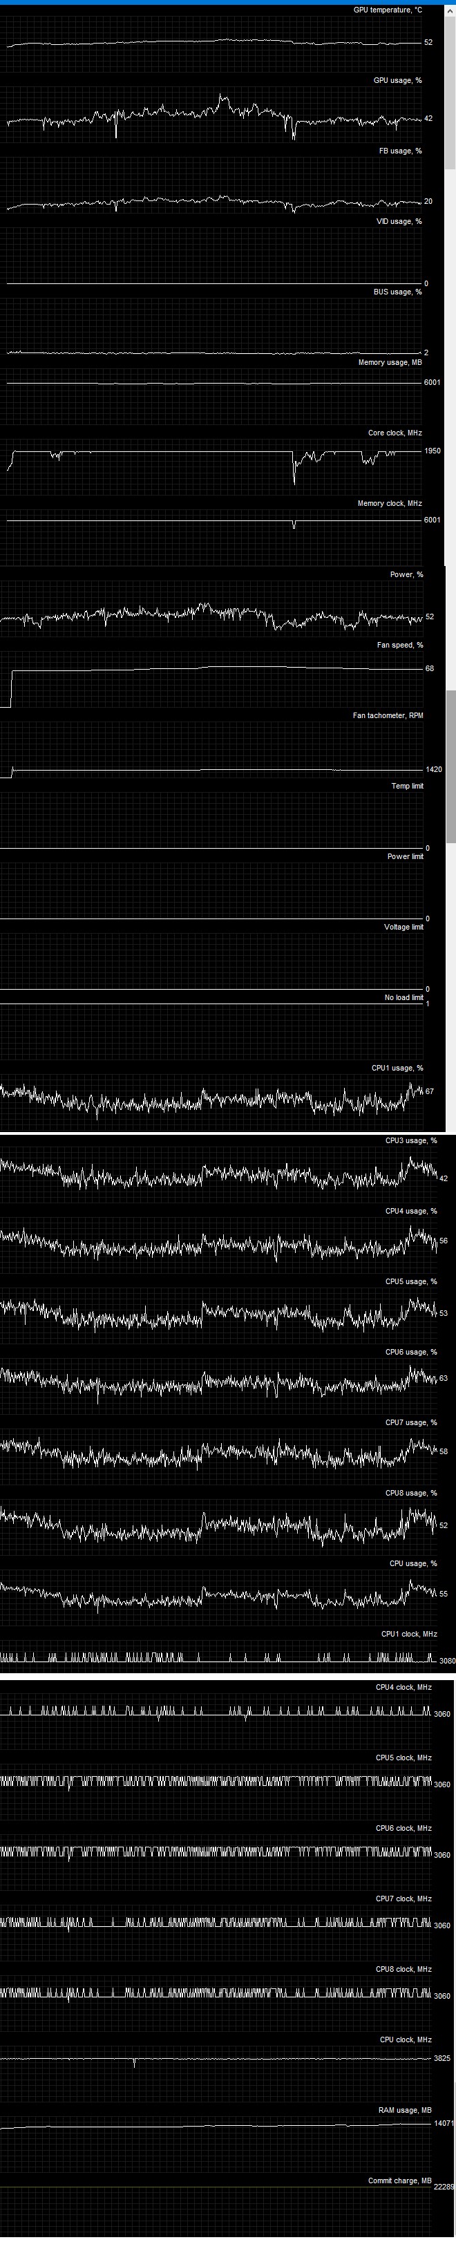Select the Power % graph

point(213,614)
